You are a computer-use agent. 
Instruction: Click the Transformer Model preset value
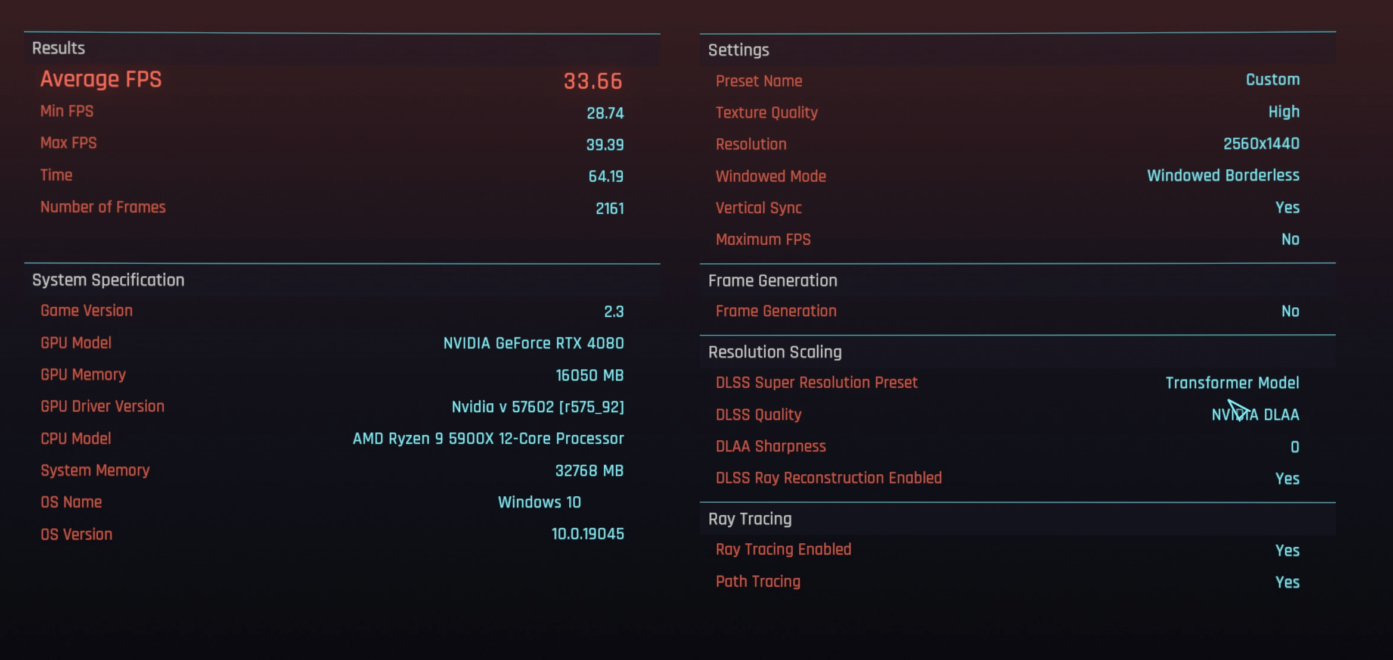[1231, 383]
